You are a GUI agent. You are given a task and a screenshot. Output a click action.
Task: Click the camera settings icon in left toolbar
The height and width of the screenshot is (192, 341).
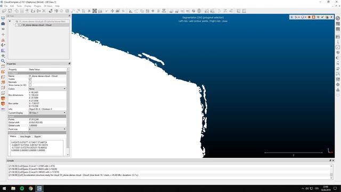pos(3,23)
